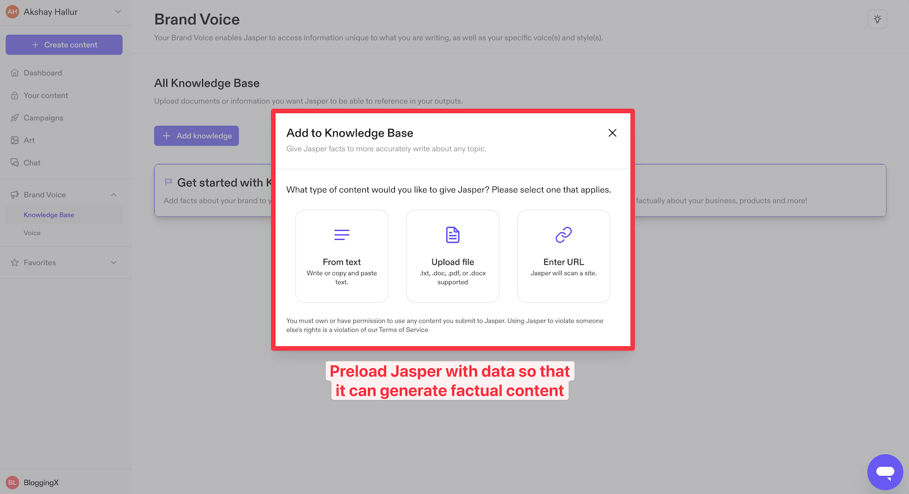Collapse the Brand Voice section chevron
Screen dimensions: 909x494
pos(113,195)
